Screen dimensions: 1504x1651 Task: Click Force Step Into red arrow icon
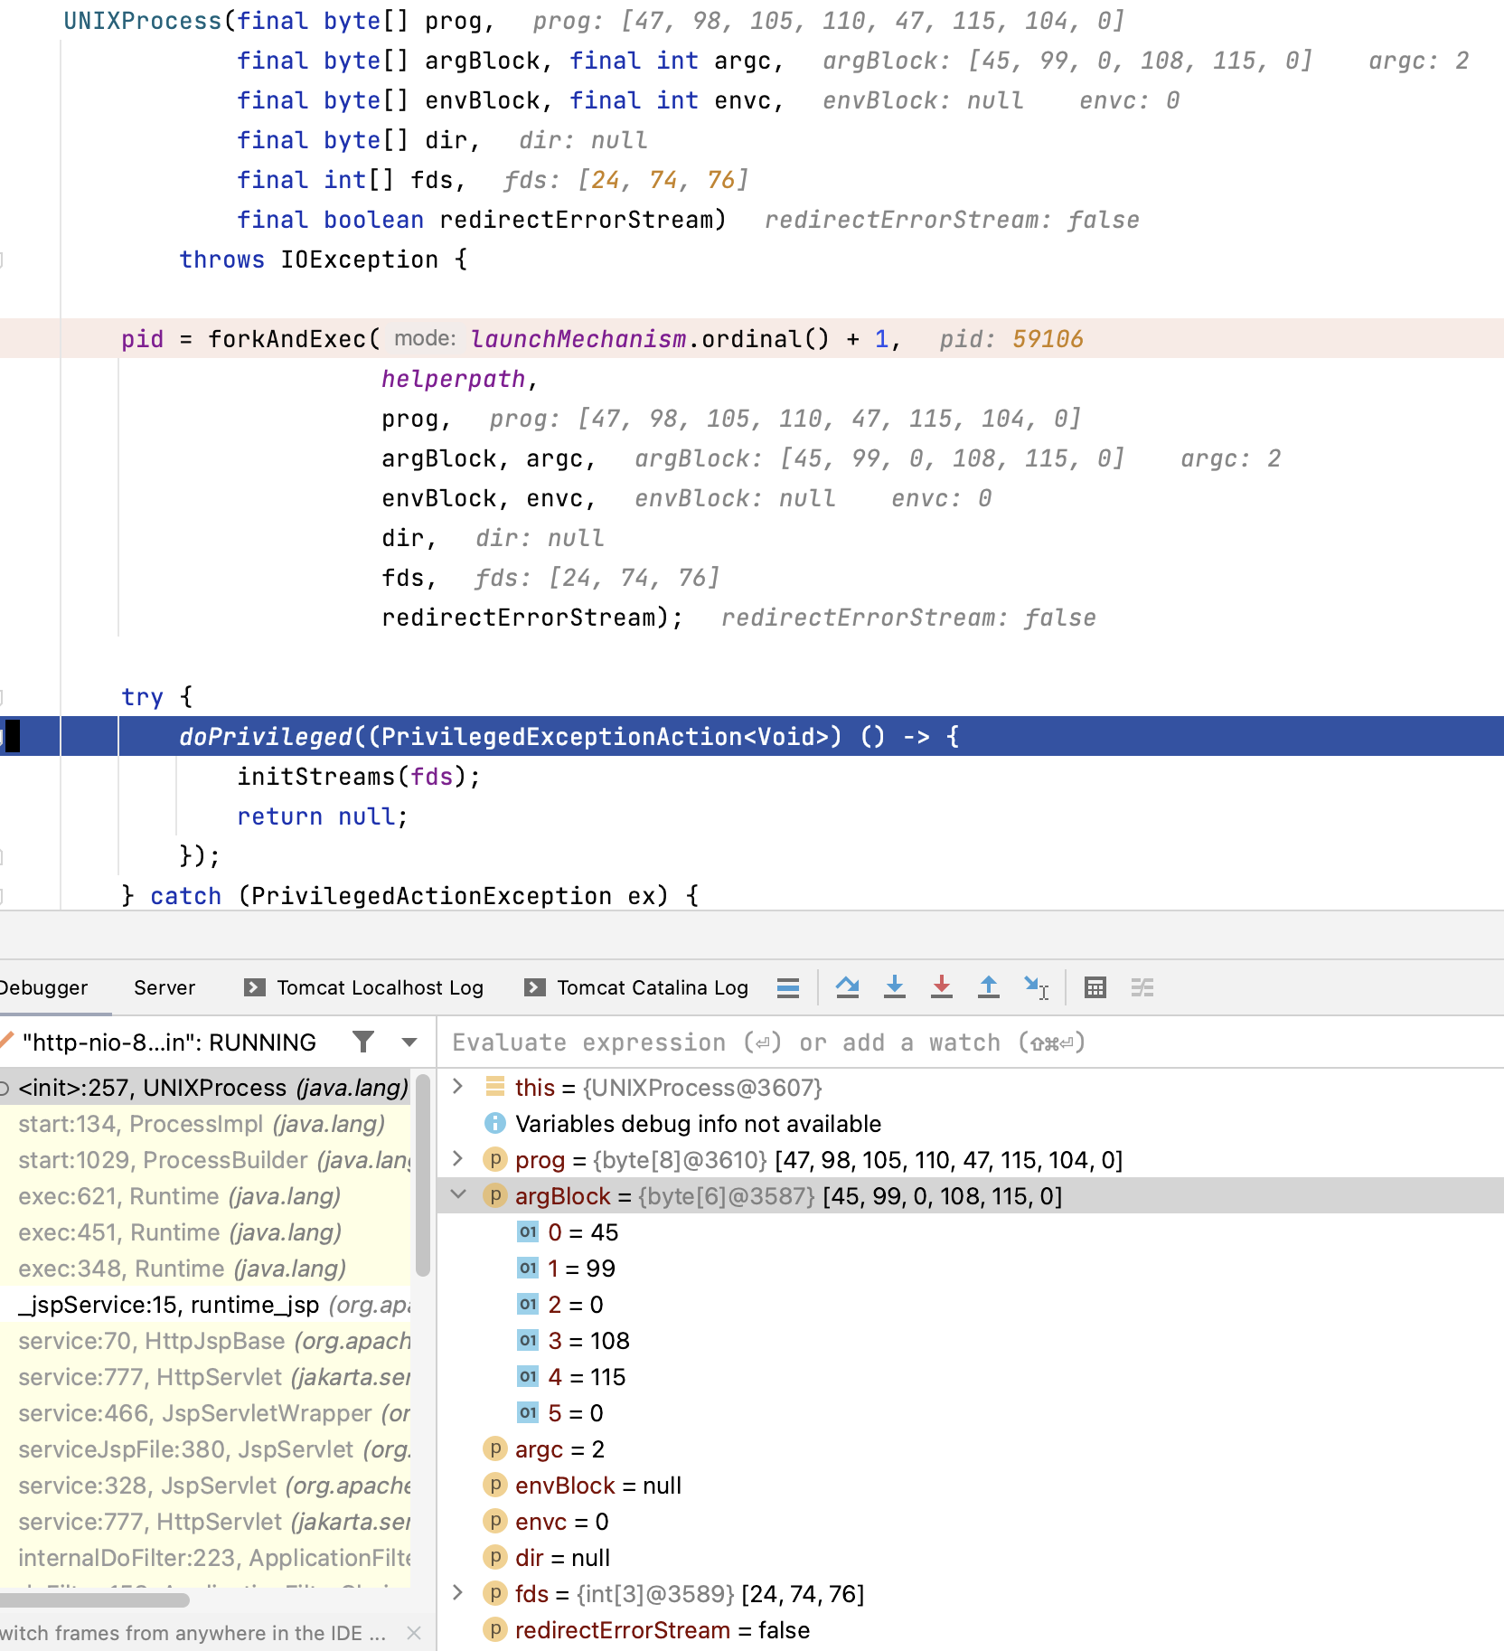click(942, 988)
